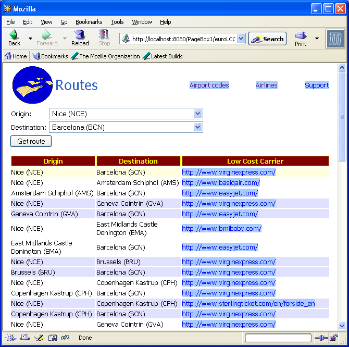
Task: Focus the URL address field
Action: [184, 39]
